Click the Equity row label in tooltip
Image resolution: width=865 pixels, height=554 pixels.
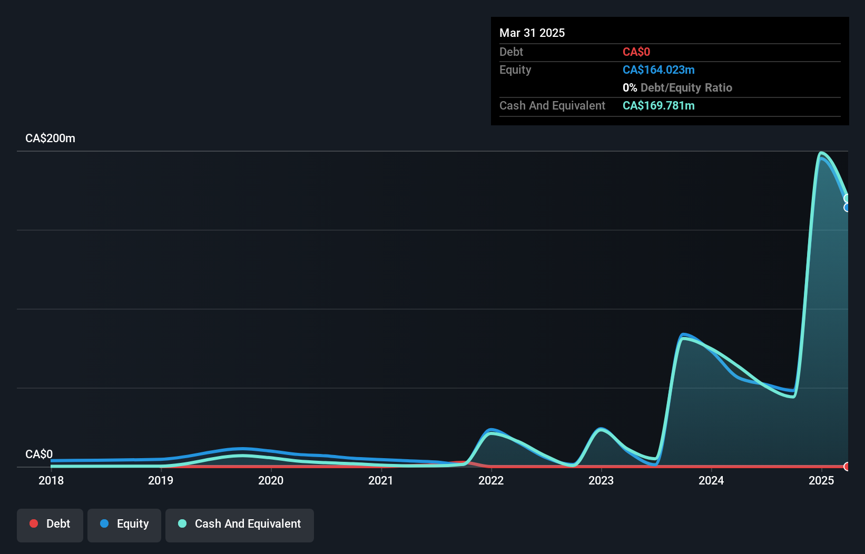click(515, 70)
